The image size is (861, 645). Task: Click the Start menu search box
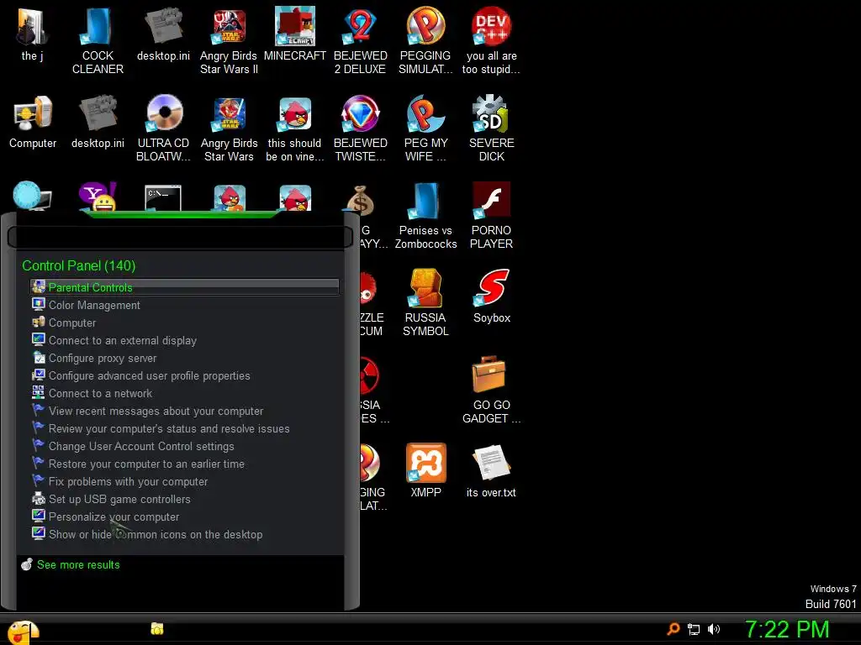pyautogui.click(x=180, y=237)
